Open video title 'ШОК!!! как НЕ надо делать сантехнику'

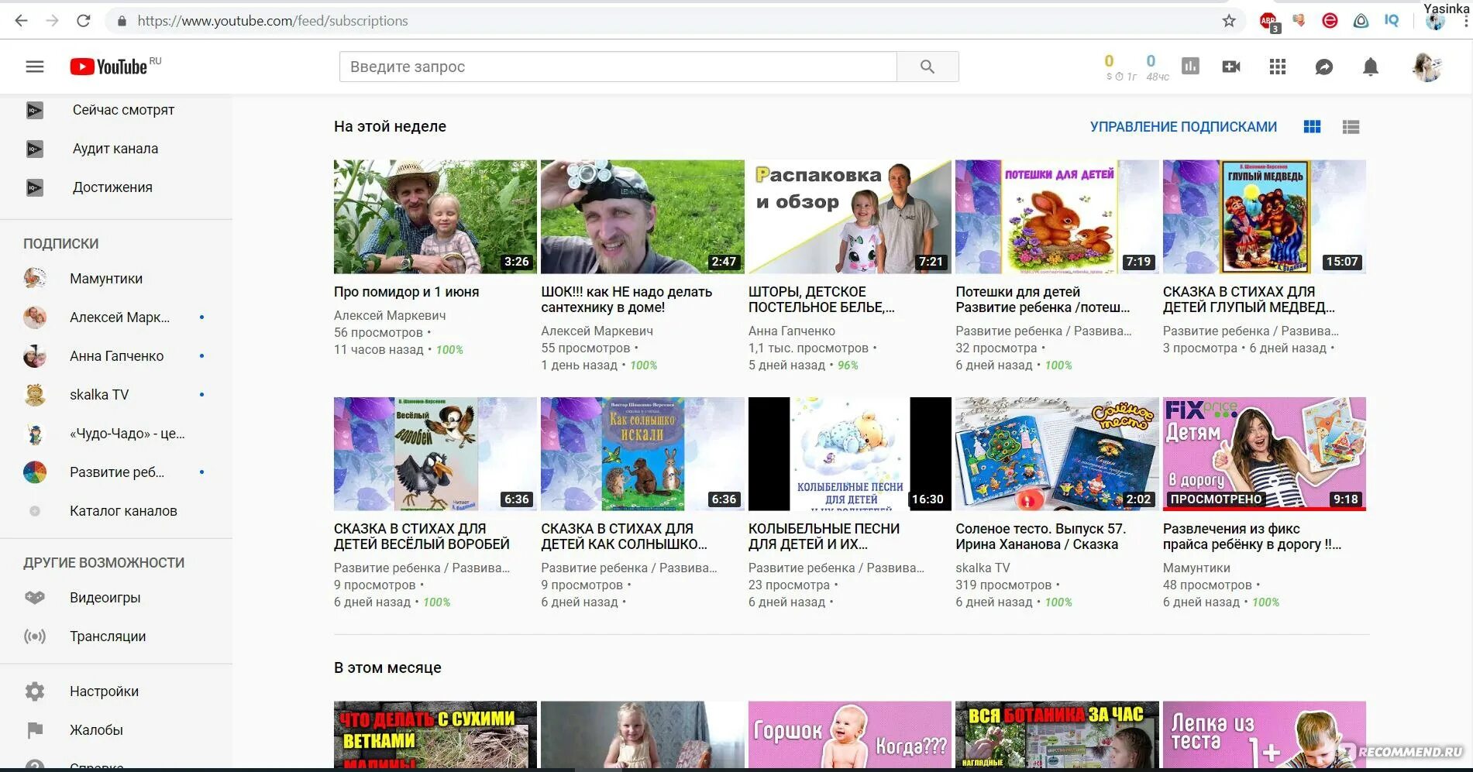tap(626, 300)
